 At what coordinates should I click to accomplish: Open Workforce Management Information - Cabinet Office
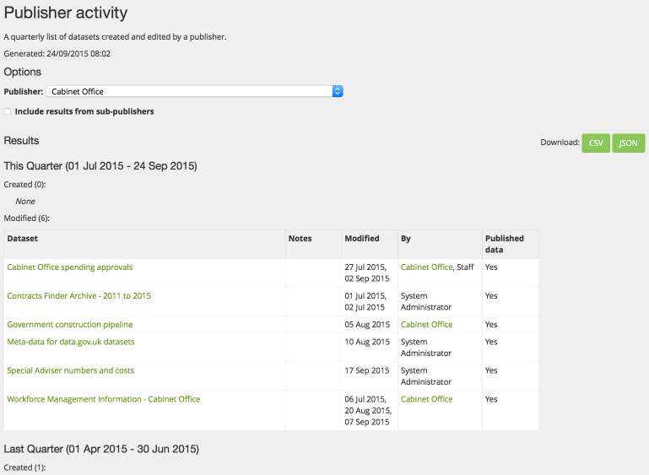pyautogui.click(x=104, y=399)
